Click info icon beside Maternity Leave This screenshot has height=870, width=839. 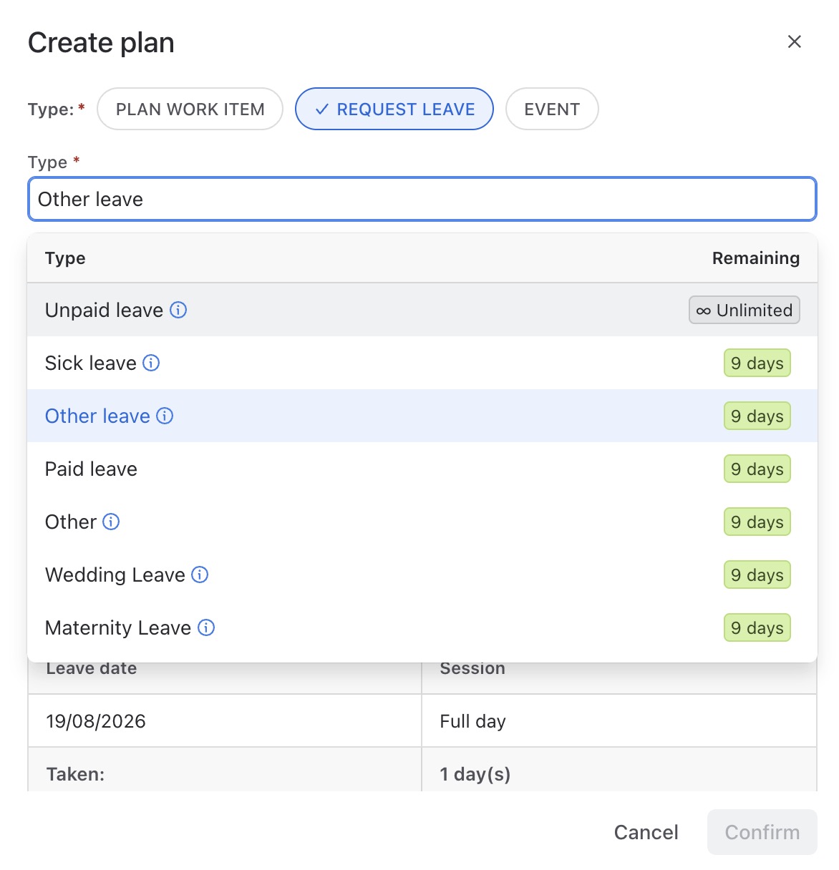click(206, 627)
